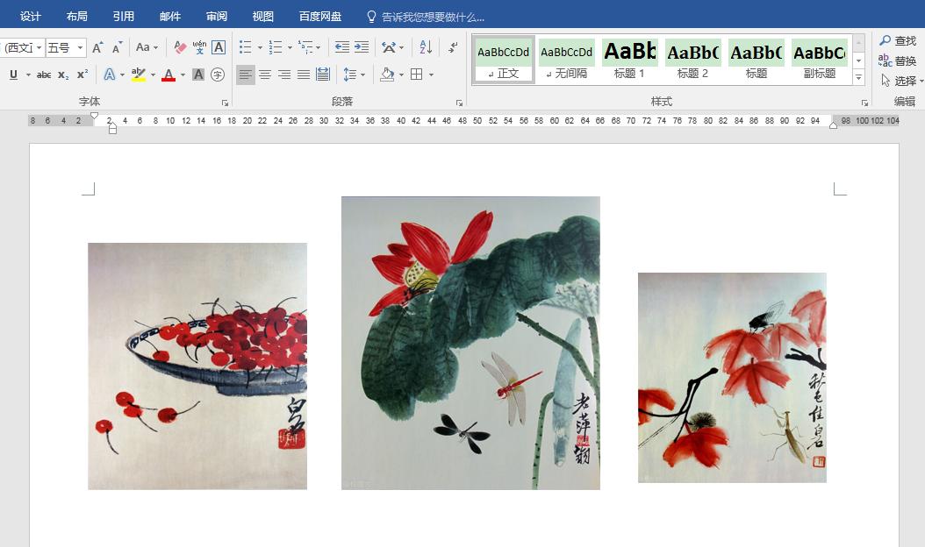Click the 查找 find button
This screenshot has height=547, width=925.
point(897,41)
